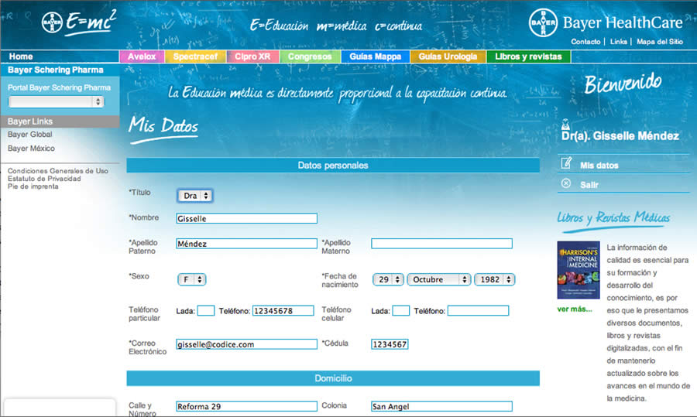Open the Mapa del Sitio link
697x417 pixels.
click(660, 42)
